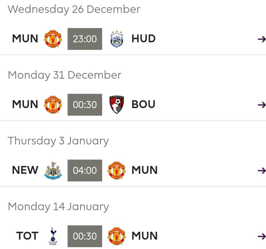
Task: Click Manchester United crest in Tottenham fixture
Action: [x=117, y=236]
